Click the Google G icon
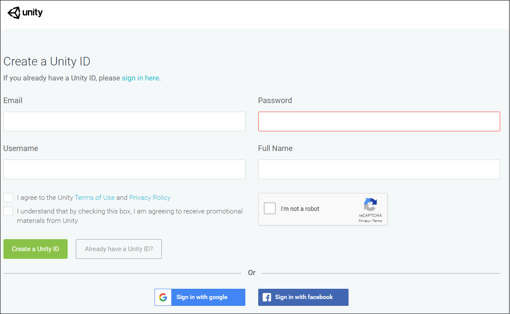Screen dimensions: 510x314 pos(163,297)
